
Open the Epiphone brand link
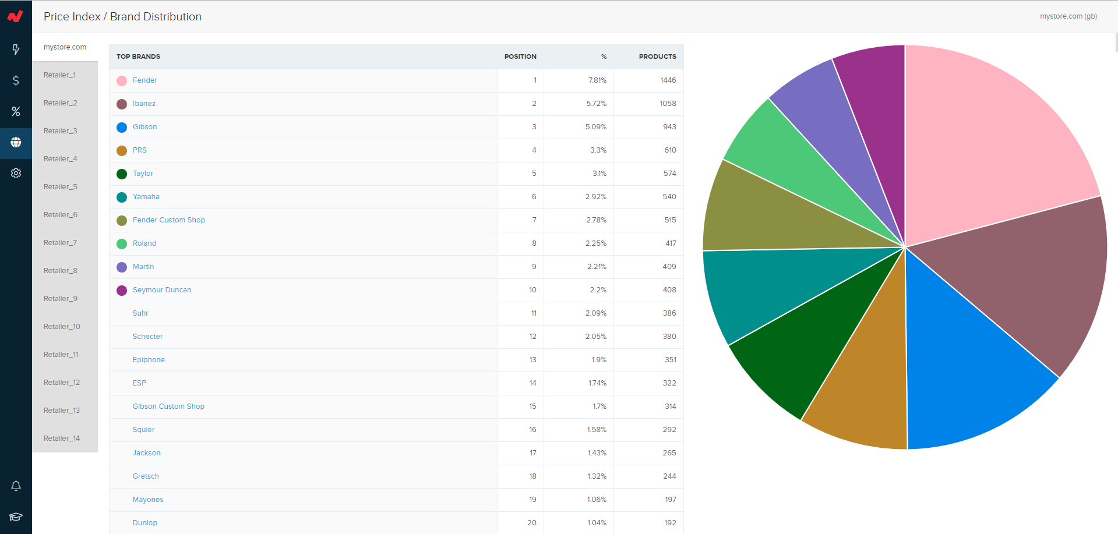pos(149,360)
